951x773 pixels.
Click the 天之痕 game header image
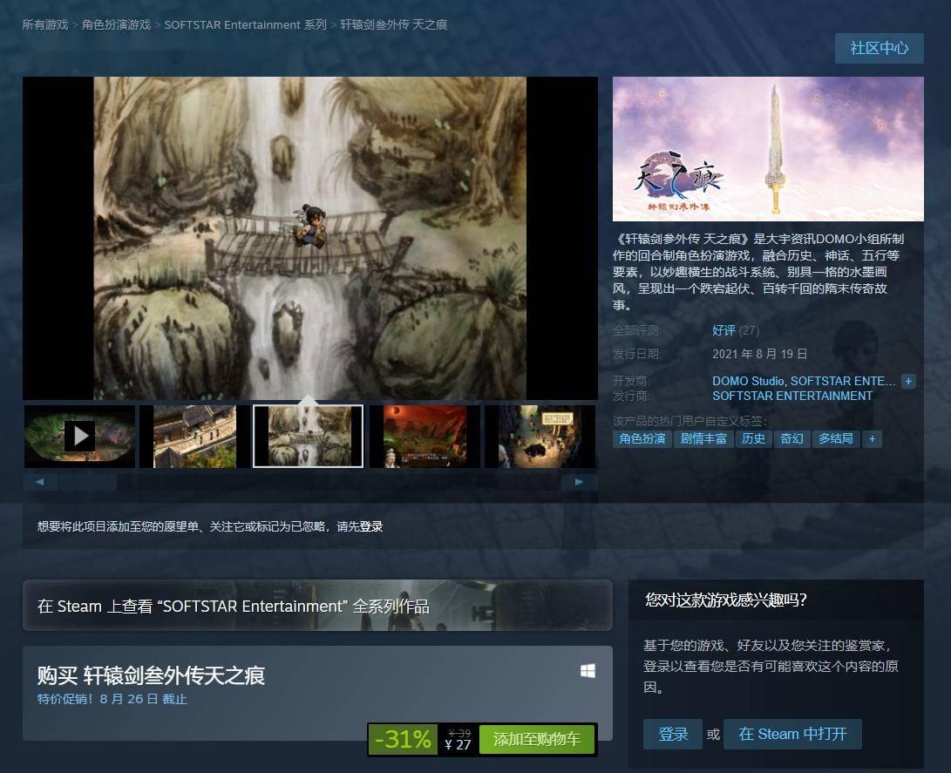[768, 149]
